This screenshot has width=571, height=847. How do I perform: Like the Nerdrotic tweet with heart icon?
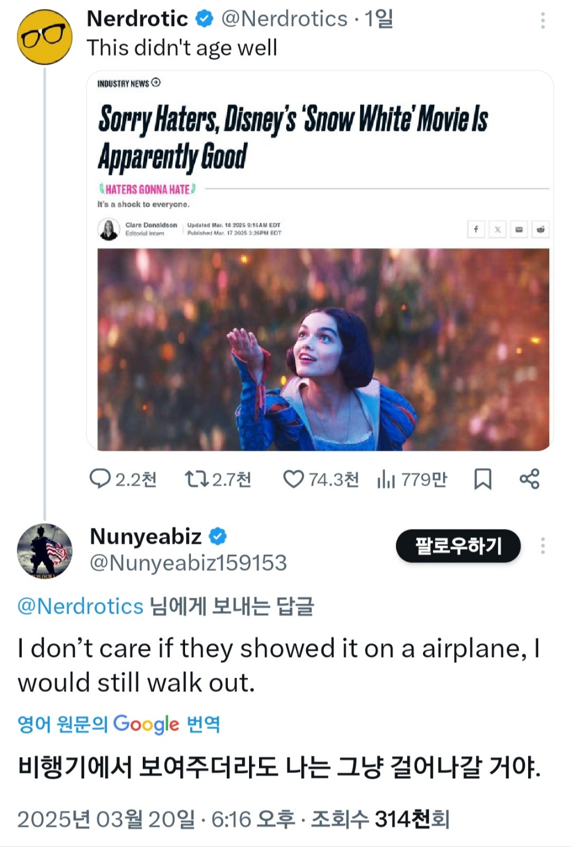tap(293, 479)
